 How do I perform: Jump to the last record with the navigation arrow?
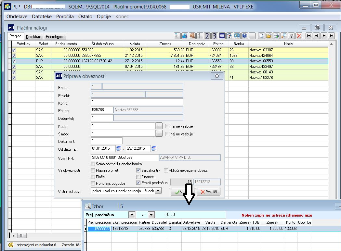coord(331,36)
